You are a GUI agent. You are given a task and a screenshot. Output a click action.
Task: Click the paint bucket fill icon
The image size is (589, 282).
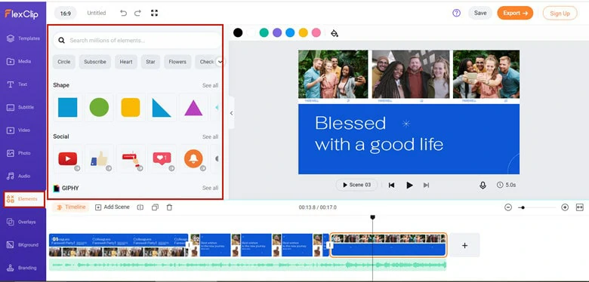pos(335,33)
